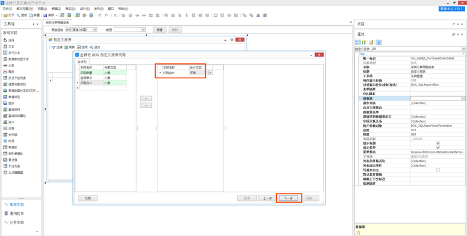Open the 界面语言 language dropdown
Image resolution: width=467 pixels, height=236 pixels.
[x=95, y=30]
